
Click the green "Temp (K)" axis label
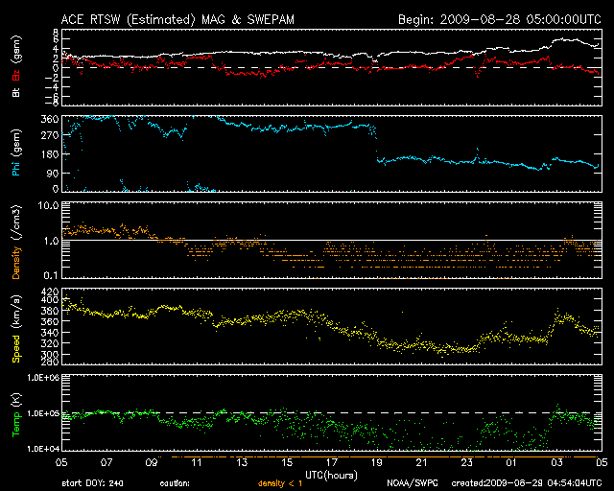pyautogui.click(x=16, y=415)
